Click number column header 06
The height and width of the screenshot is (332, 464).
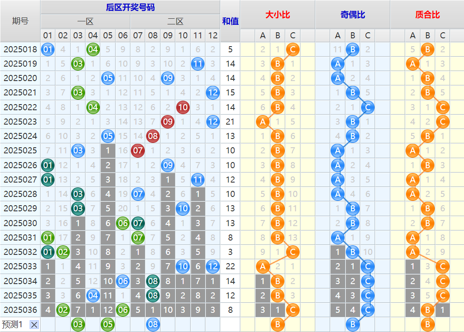tap(123, 35)
